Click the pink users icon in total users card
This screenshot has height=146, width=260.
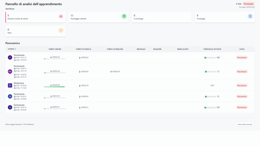tap(61, 16)
